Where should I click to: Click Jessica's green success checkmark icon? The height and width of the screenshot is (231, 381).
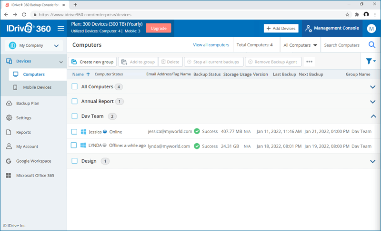(197, 131)
